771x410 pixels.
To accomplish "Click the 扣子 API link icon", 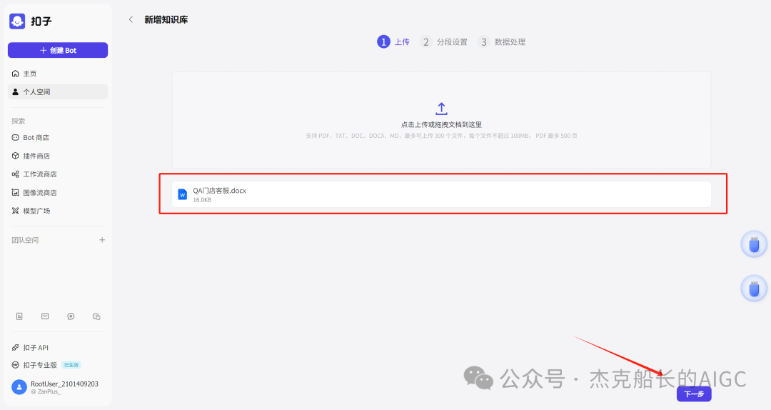I will click(15, 347).
